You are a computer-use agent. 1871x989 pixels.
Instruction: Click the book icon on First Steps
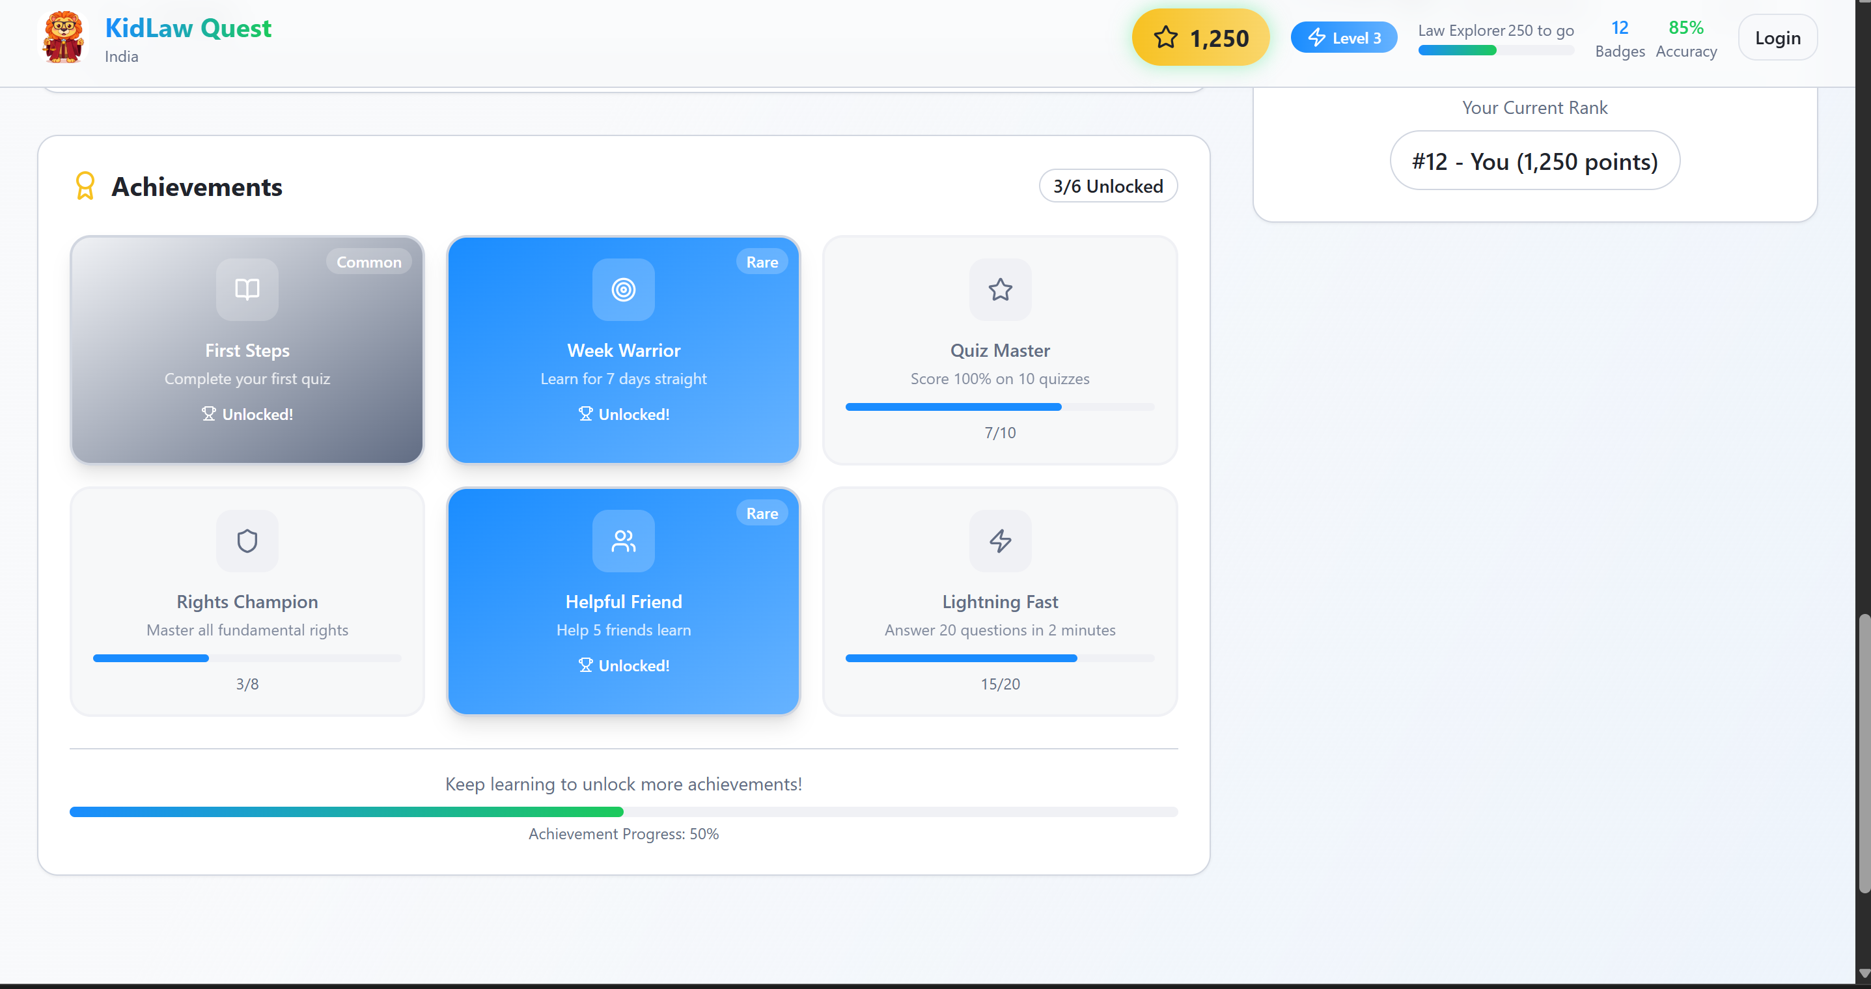(247, 289)
